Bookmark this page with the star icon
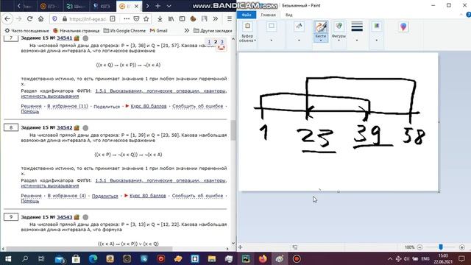471x265 pixels. [x=146, y=18]
